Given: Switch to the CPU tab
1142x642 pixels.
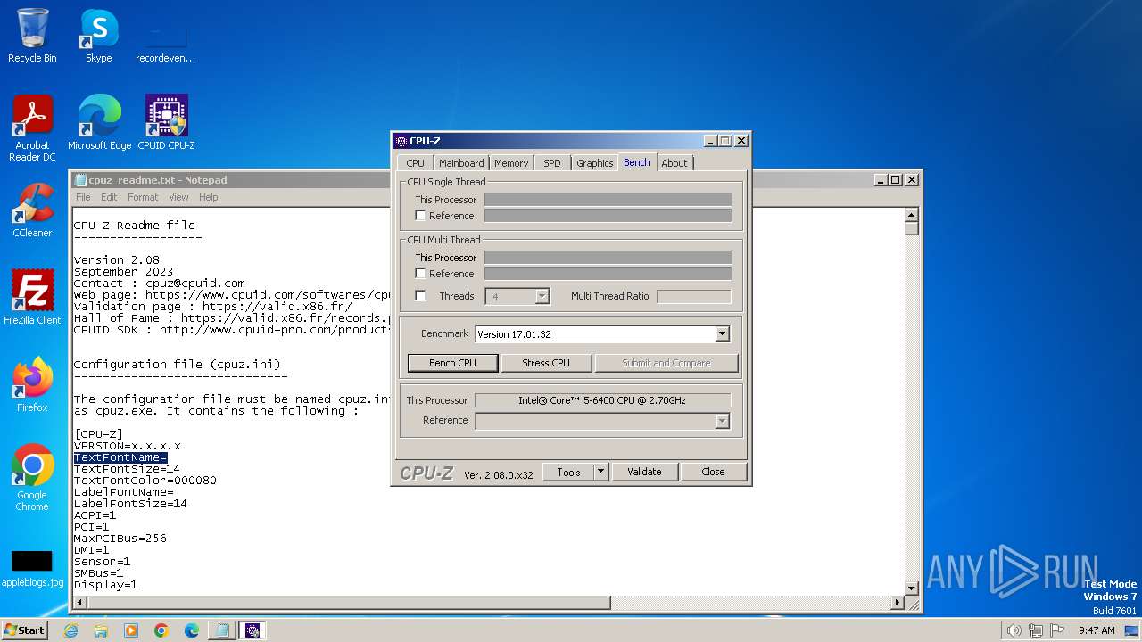Looking at the screenshot, I should click(416, 163).
